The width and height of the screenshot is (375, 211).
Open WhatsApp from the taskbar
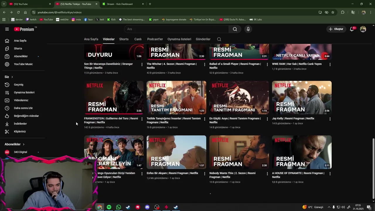[x=118, y=207]
